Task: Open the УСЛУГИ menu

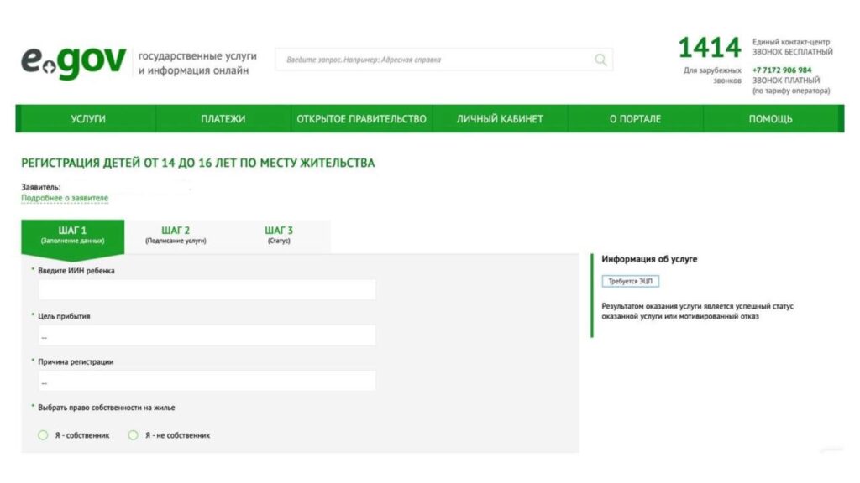Action: click(87, 119)
